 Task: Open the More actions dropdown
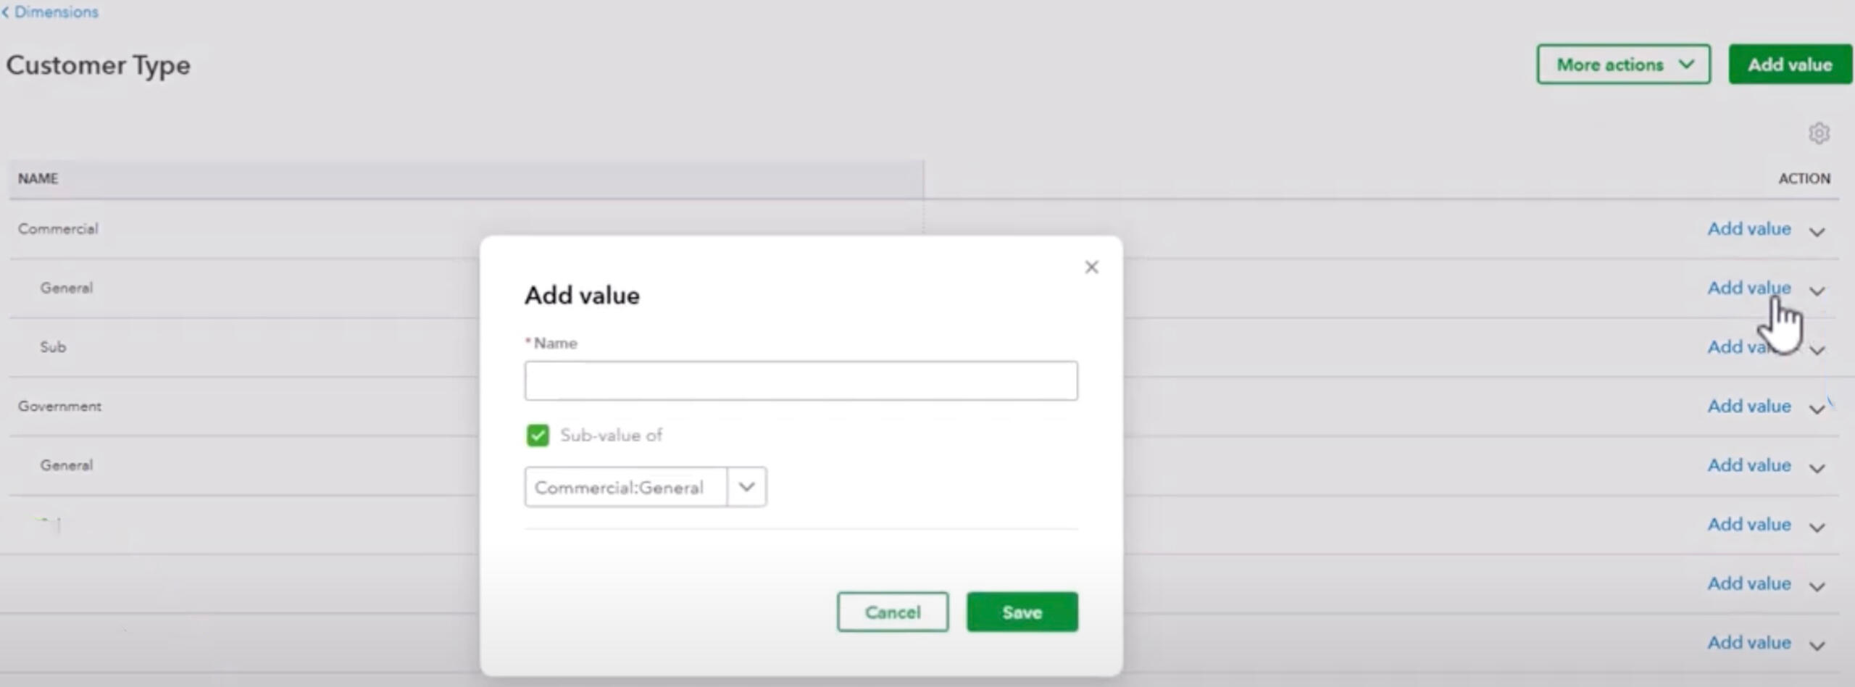(x=1623, y=64)
